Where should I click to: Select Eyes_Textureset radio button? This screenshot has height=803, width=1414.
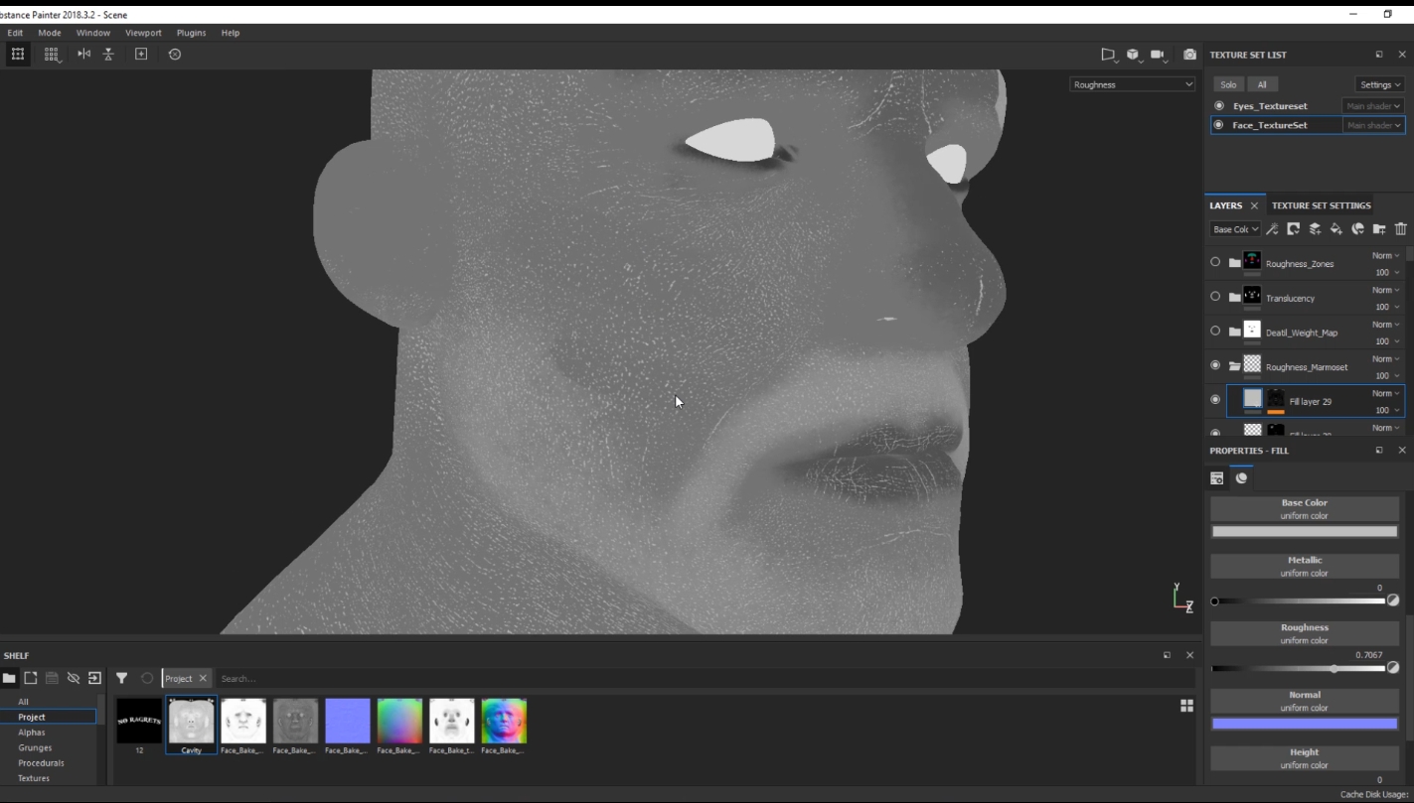pyautogui.click(x=1219, y=105)
